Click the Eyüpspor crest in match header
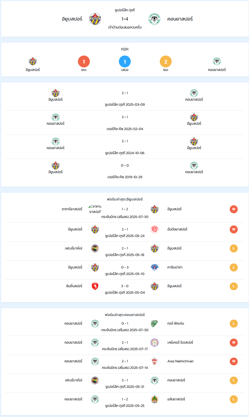The width and height of the screenshot is (249, 417). coord(95,19)
